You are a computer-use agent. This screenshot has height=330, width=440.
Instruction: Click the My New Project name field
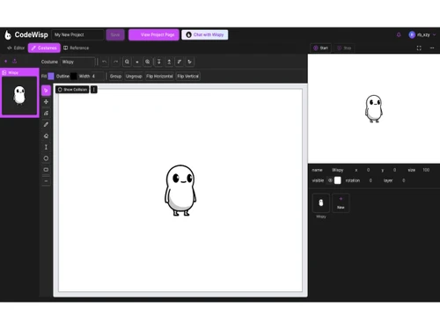[77, 34]
